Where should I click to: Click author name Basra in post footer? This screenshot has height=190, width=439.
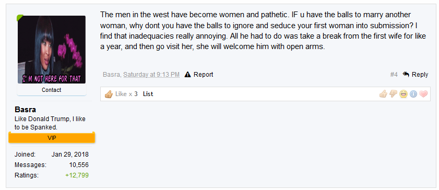click(111, 75)
